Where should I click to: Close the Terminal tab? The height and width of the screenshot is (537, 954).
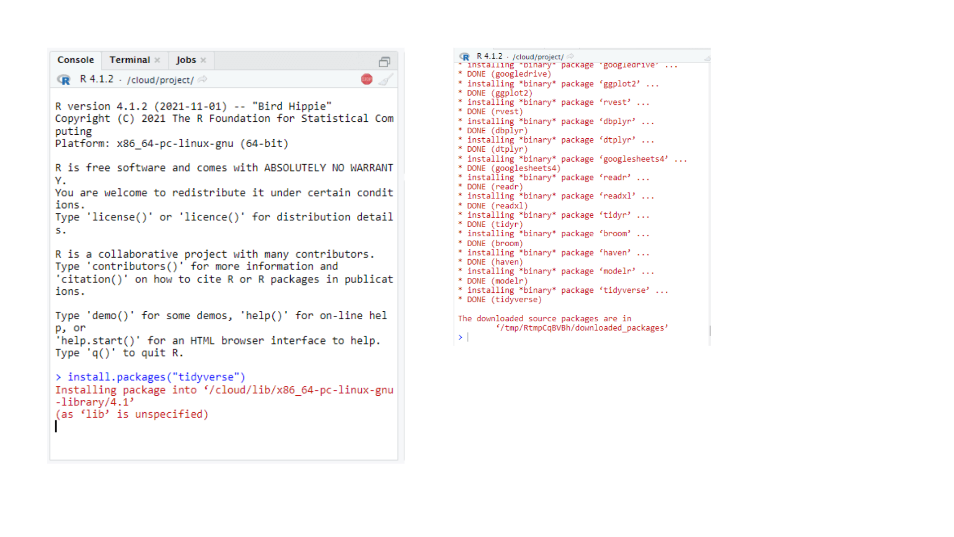tap(157, 60)
